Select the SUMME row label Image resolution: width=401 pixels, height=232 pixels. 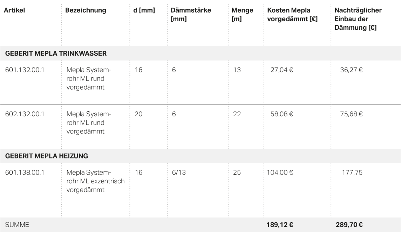17,225
